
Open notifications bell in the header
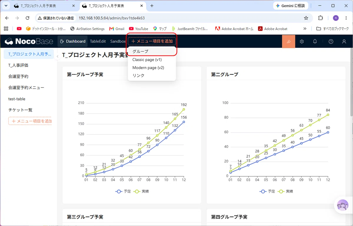pyautogui.click(x=315, y=42)
